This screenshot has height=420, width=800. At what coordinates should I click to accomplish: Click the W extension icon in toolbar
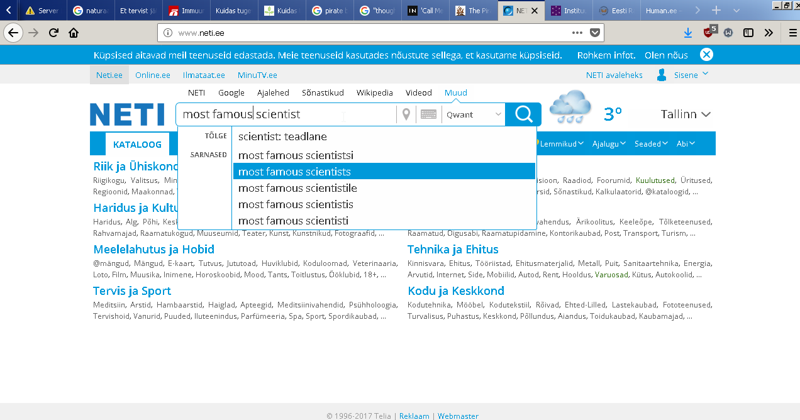(728, 33)
